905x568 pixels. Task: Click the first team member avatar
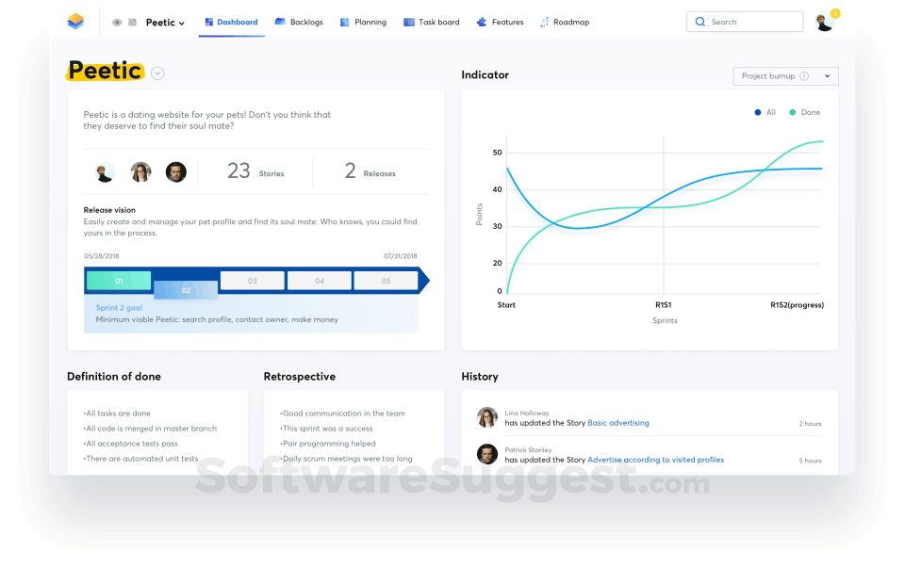point(105,171)
